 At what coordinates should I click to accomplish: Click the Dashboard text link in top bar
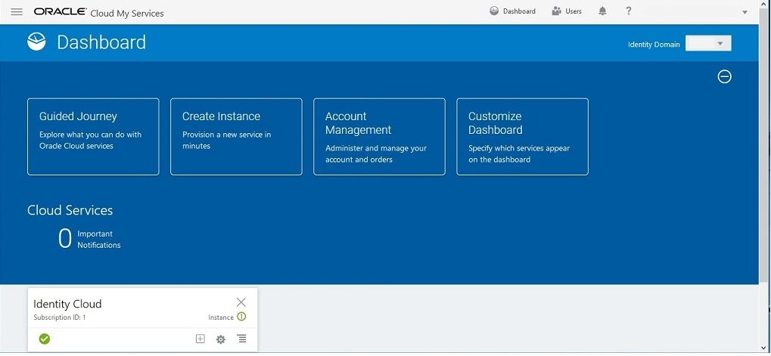[x=519, y=11]
